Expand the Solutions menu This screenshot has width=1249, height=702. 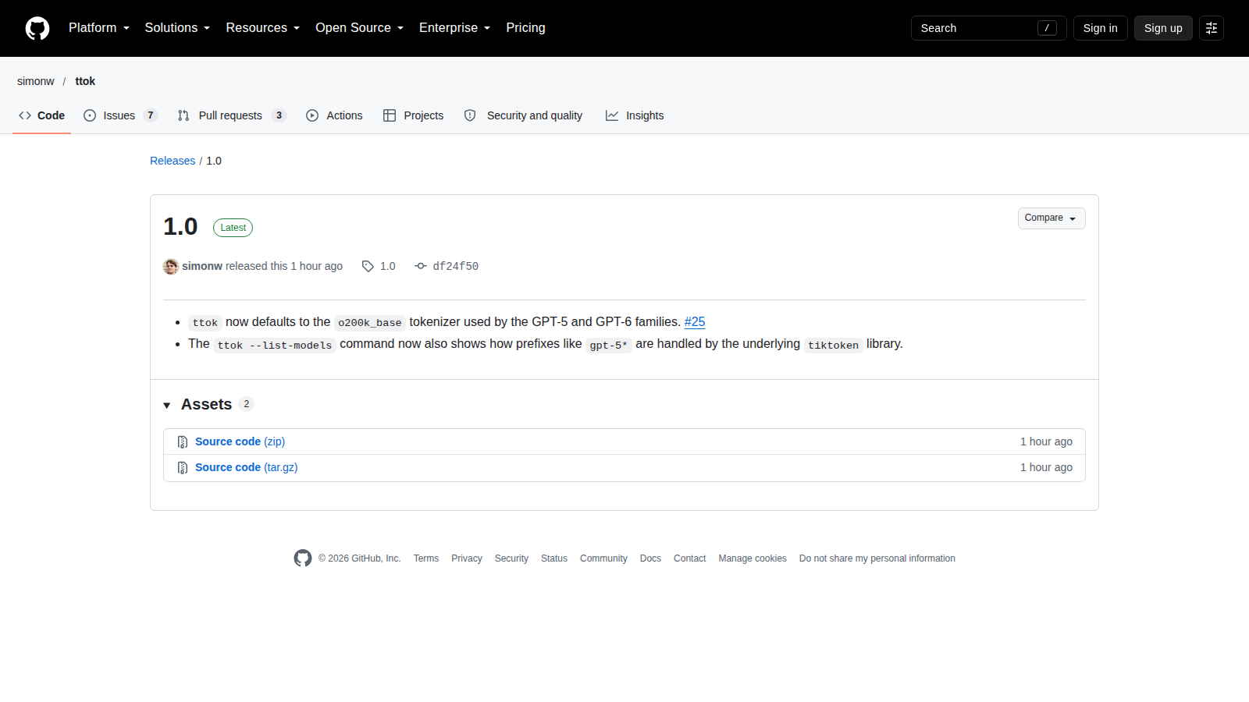click(177, 28)
